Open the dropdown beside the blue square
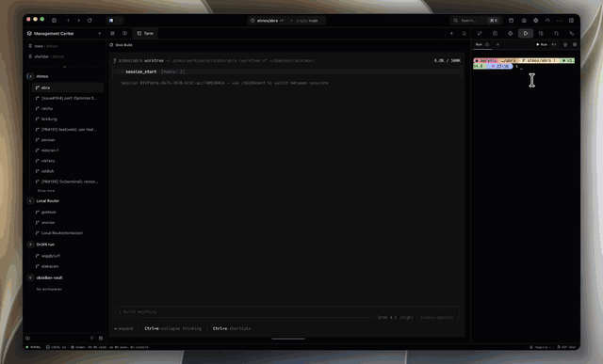This screenshot has width=603, height=364. [x=120, y=21]
